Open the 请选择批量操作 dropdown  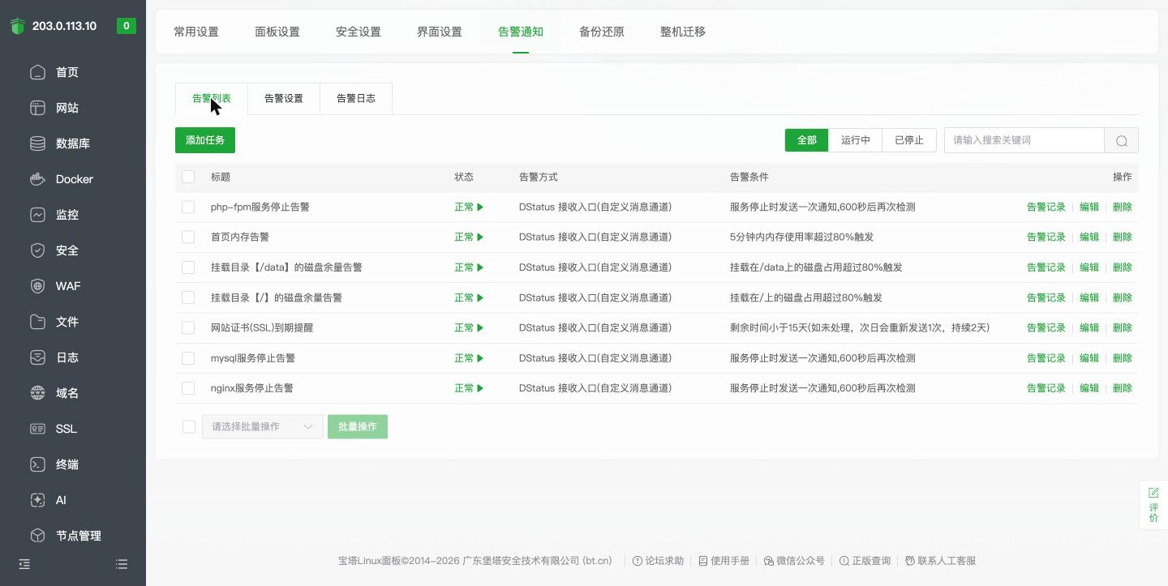[263, 426]
